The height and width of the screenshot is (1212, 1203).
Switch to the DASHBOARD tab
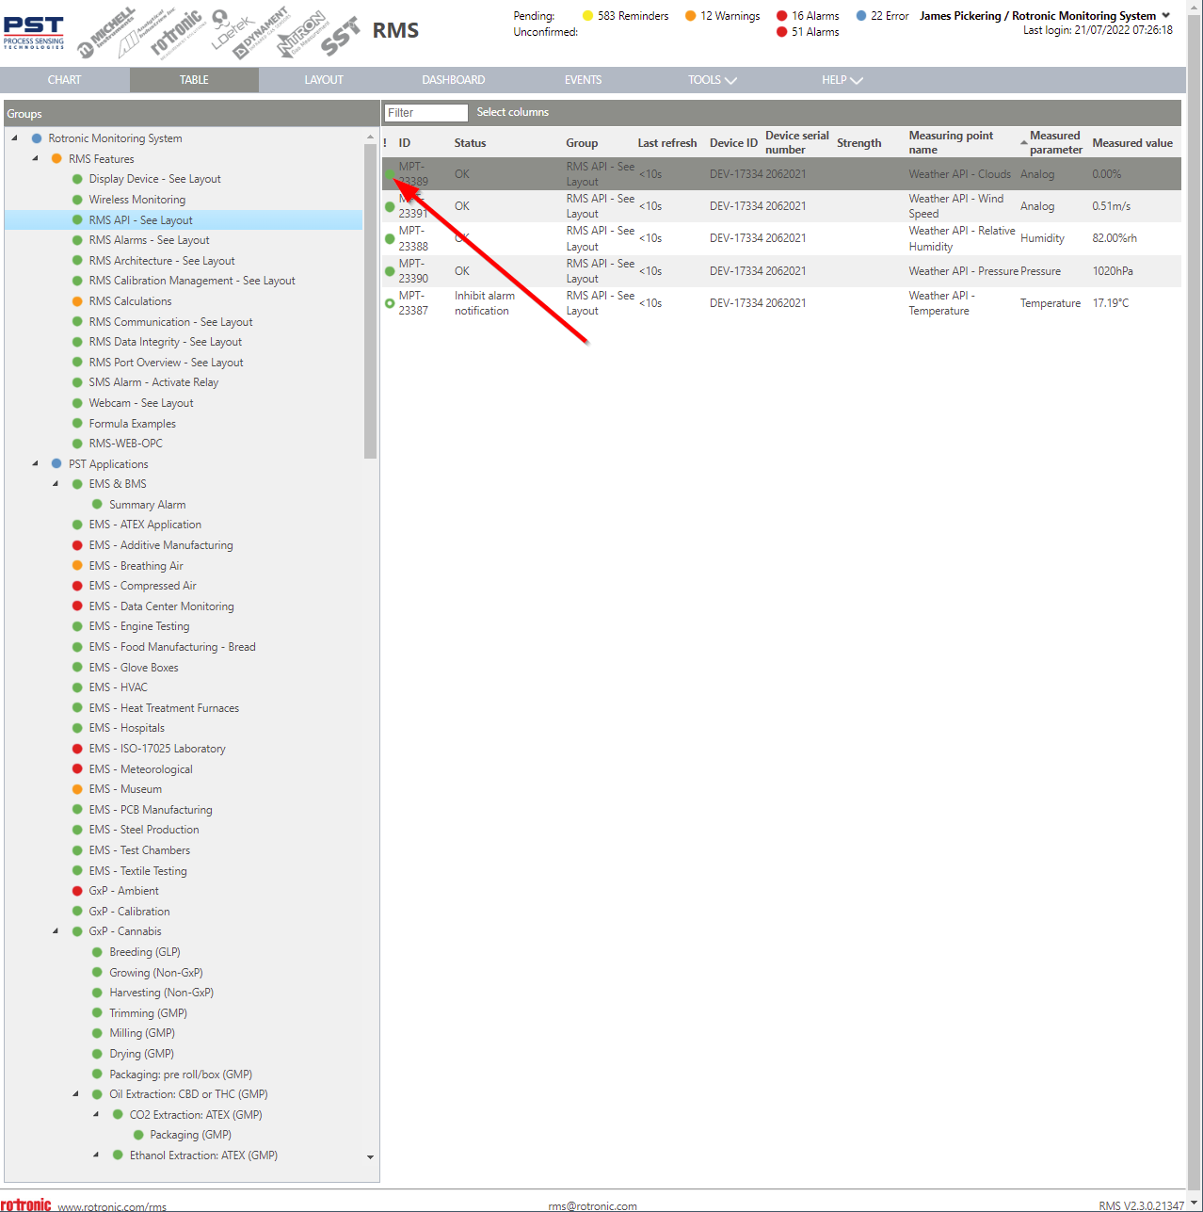tap(454, 80)
